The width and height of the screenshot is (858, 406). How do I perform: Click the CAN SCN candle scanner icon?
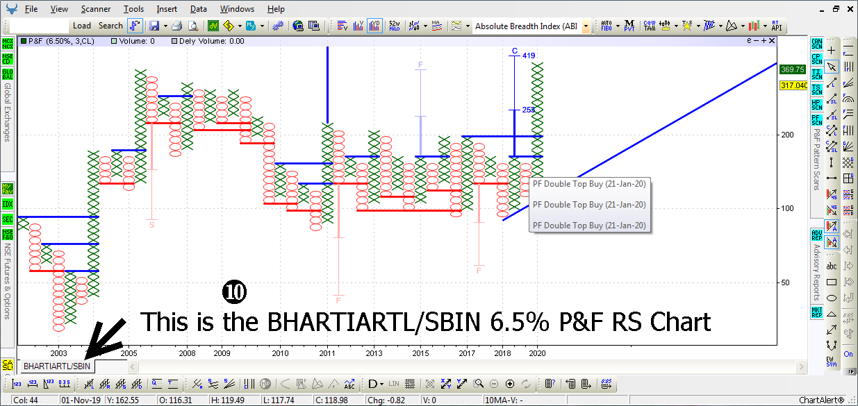point(816,44)
